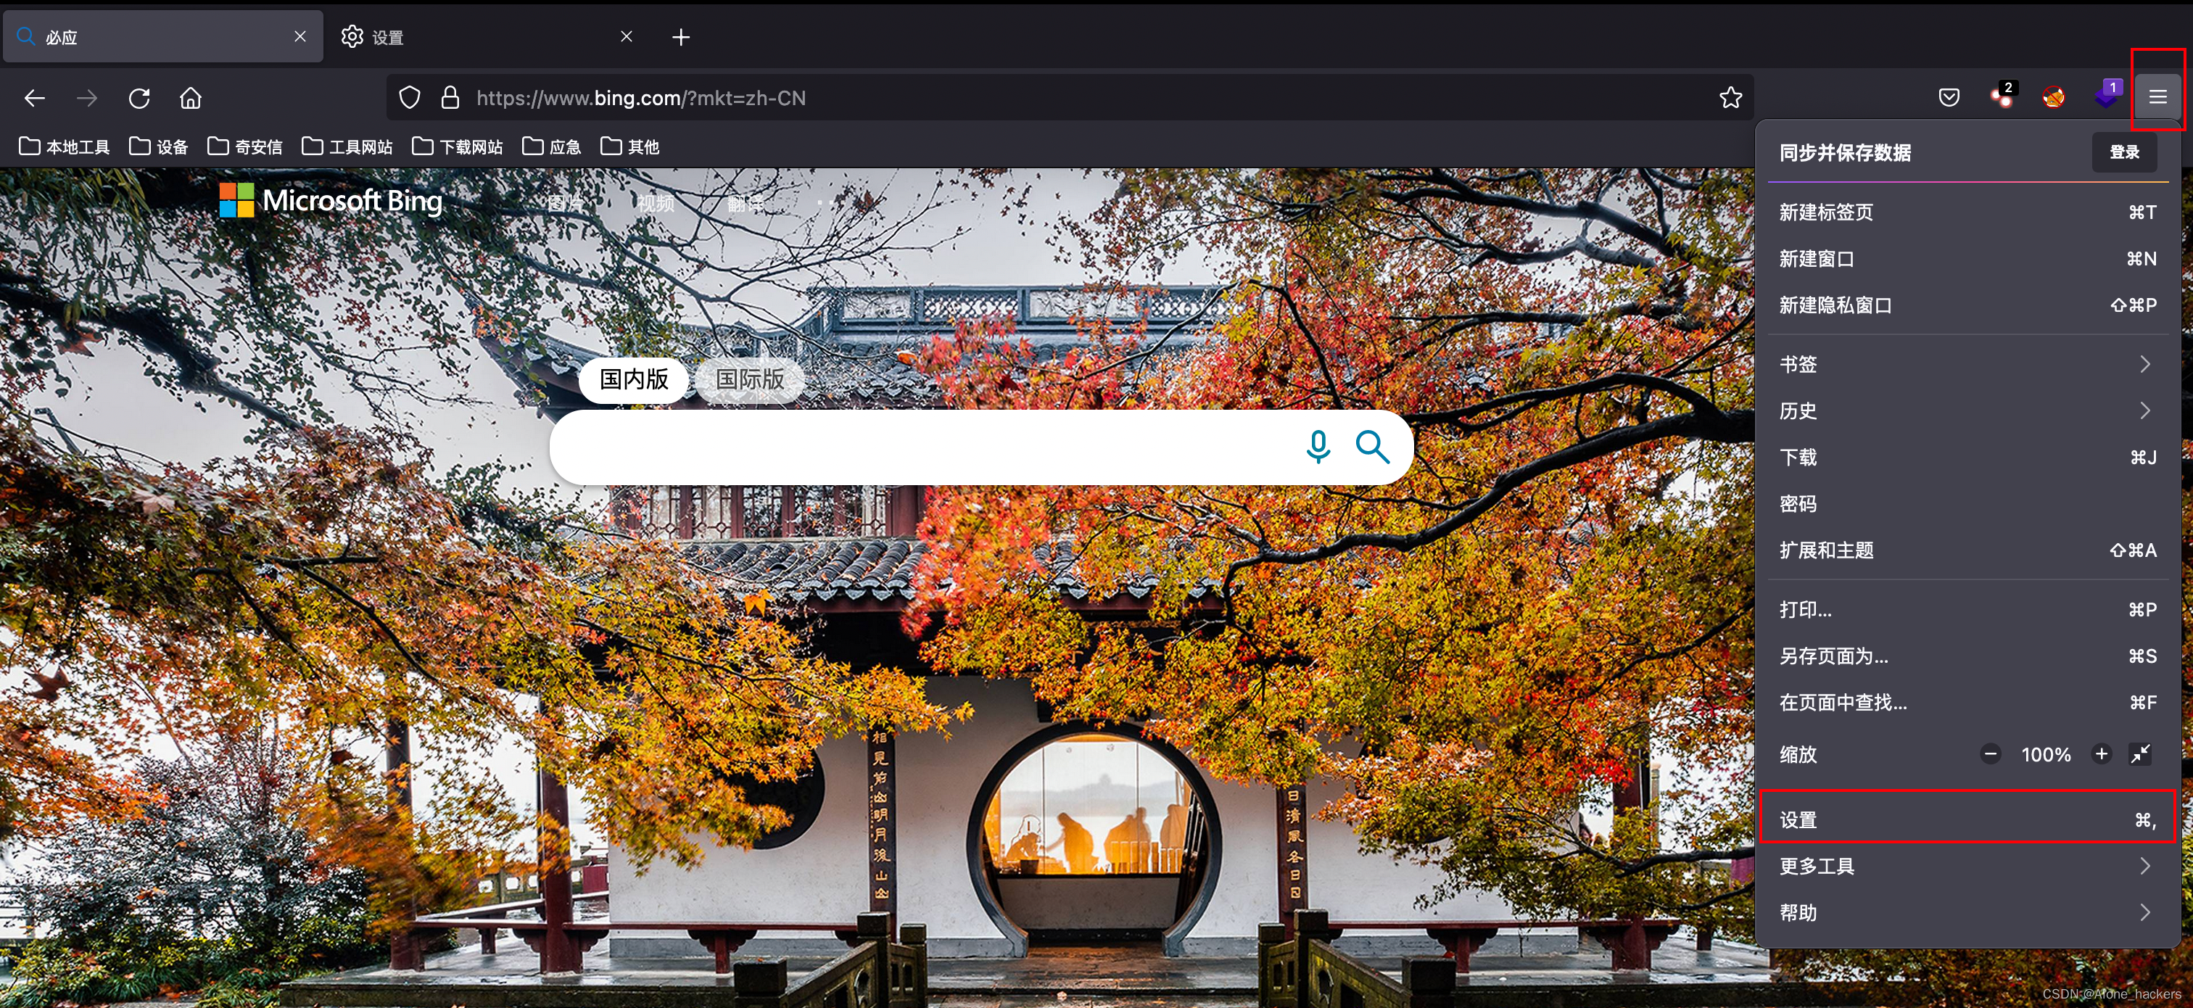2193x1008 pixels.
Task: Click the reload page icon
Action: (x=140, y=98)
